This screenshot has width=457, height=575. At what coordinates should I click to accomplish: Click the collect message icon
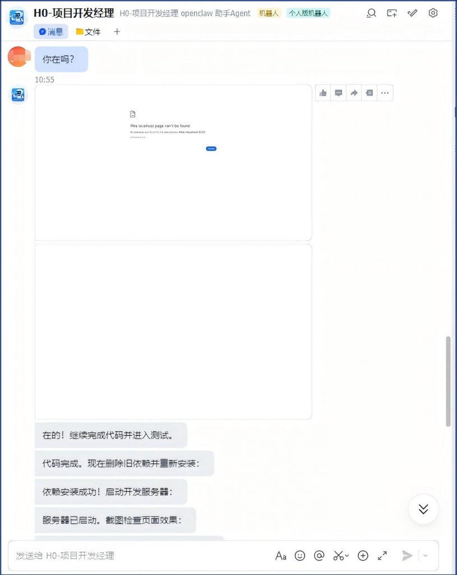[x=369, y=93]
